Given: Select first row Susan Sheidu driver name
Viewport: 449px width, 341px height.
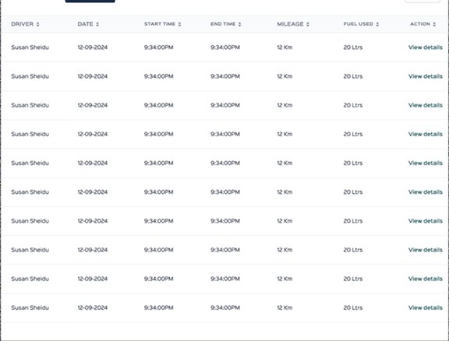Looking at the screenshot, I should coord(30,47).
